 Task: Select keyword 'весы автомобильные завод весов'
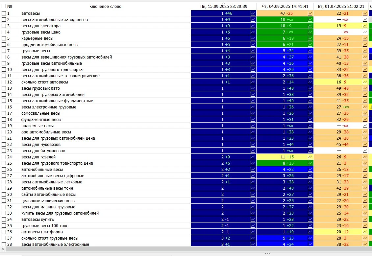55,20
